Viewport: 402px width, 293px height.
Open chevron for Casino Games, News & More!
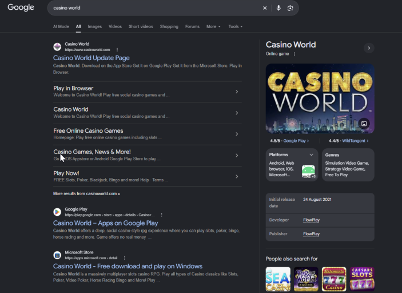click(237, 155)
